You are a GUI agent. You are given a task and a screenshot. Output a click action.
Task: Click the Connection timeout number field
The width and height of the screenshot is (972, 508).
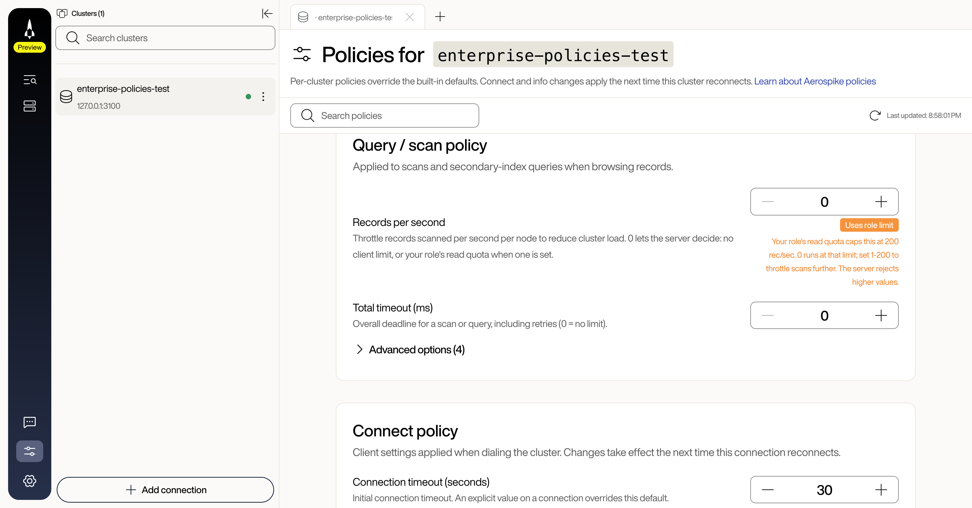tap(825, 490)
